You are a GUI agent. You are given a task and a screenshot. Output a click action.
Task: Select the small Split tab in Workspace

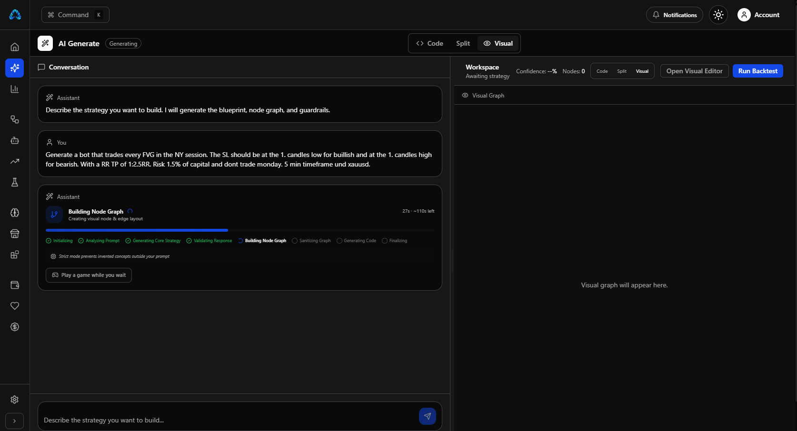click(x=622, y=71)
